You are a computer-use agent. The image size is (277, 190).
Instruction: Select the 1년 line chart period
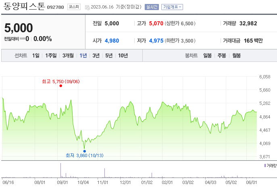click(83, 55)
